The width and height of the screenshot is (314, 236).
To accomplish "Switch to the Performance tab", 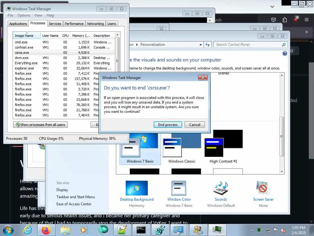I will (74, 24).
